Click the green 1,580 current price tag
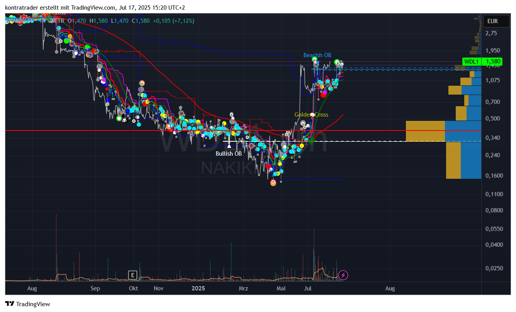 (493, 61)
